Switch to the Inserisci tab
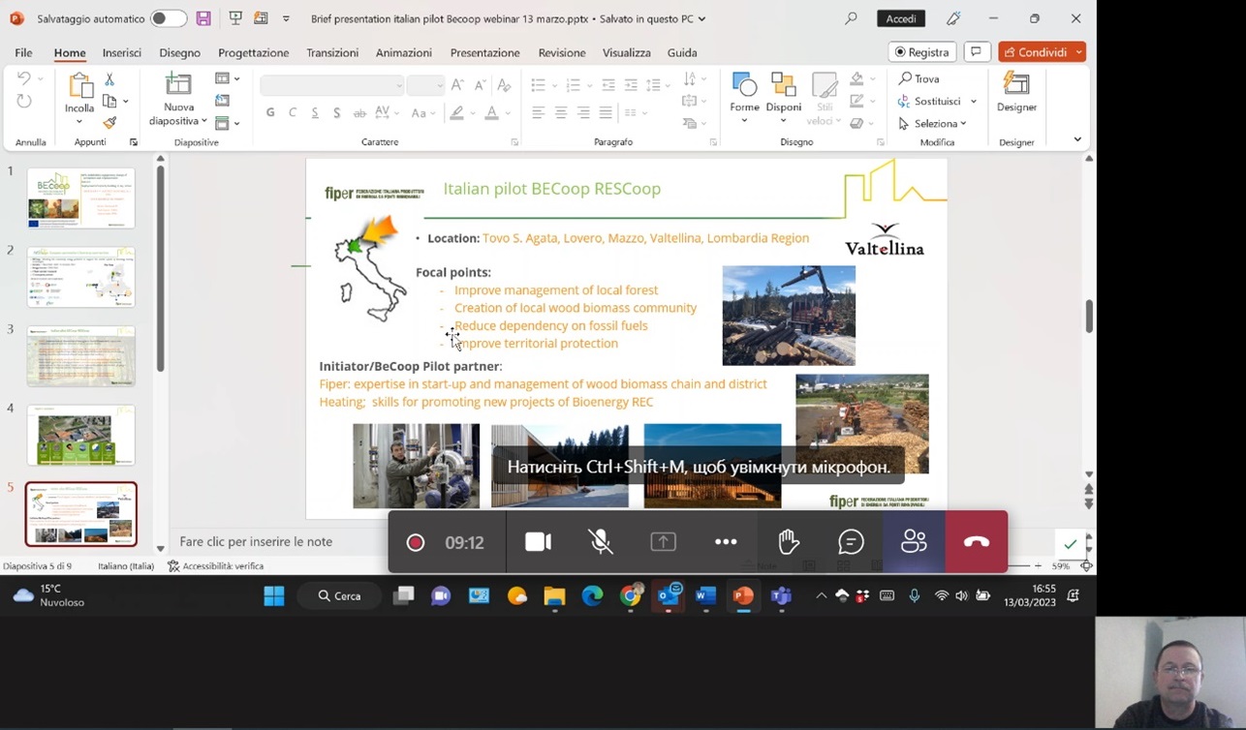 pos(122,52)
